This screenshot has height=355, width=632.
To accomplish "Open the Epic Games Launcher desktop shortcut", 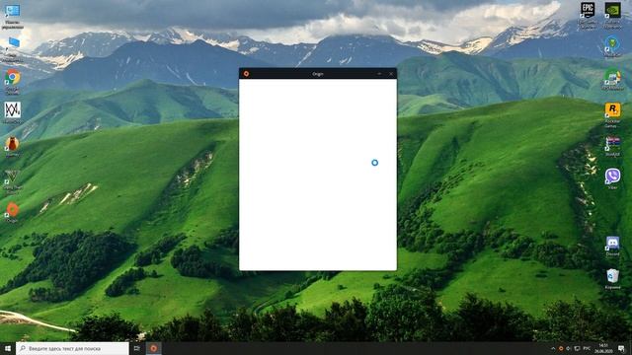I will (588, 16).
